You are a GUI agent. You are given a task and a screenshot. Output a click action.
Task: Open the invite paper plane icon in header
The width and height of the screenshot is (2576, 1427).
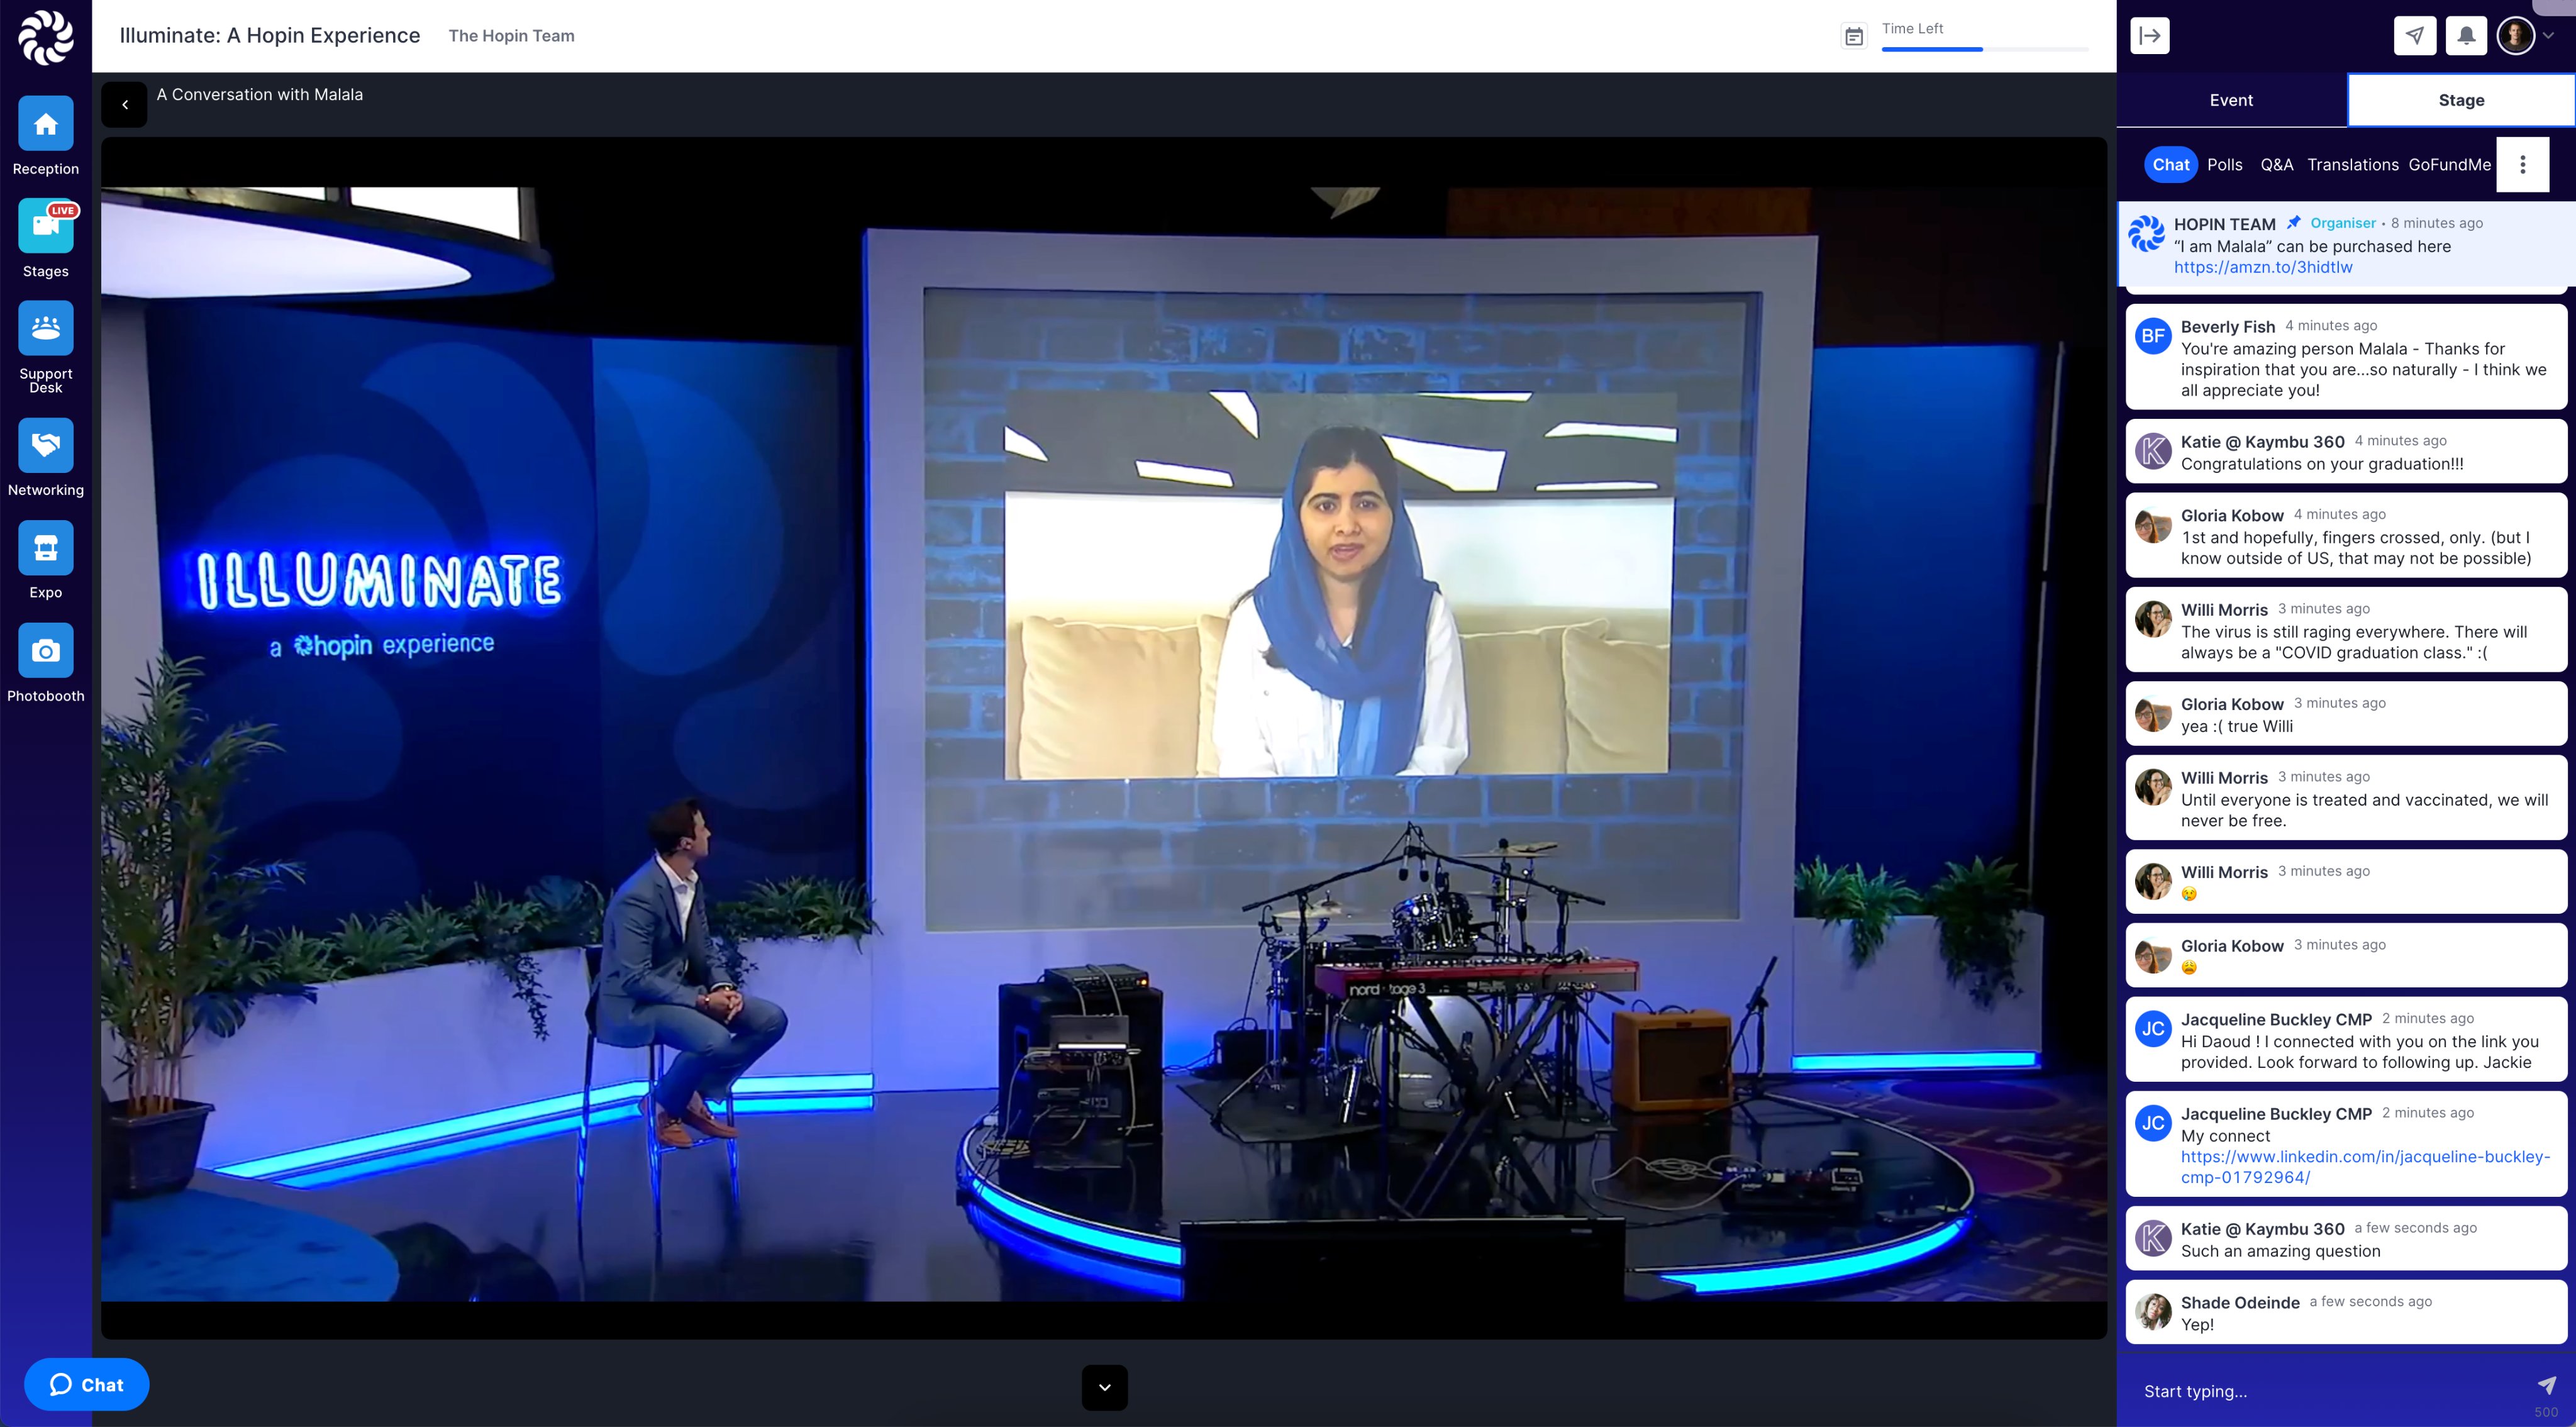[2415, 36]
